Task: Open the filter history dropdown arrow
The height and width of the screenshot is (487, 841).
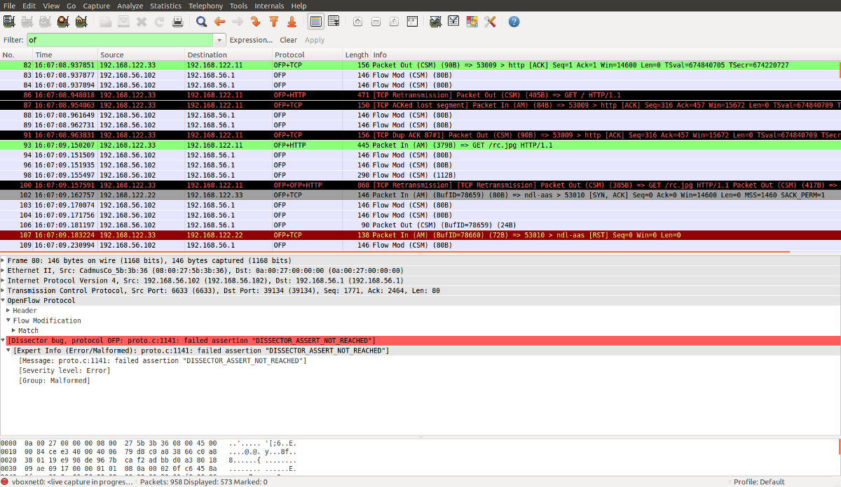Action: (x=218, y=40)
